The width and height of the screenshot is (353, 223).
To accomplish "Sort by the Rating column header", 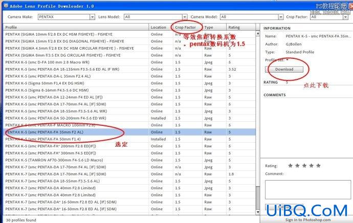I will 241,27.
